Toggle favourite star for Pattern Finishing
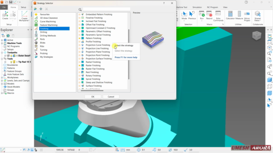Screen dimensions: 273x153 [80, 38]
